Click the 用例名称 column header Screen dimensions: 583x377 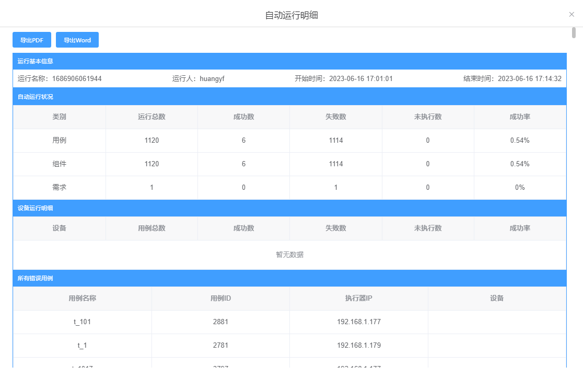tap(83, 299)
